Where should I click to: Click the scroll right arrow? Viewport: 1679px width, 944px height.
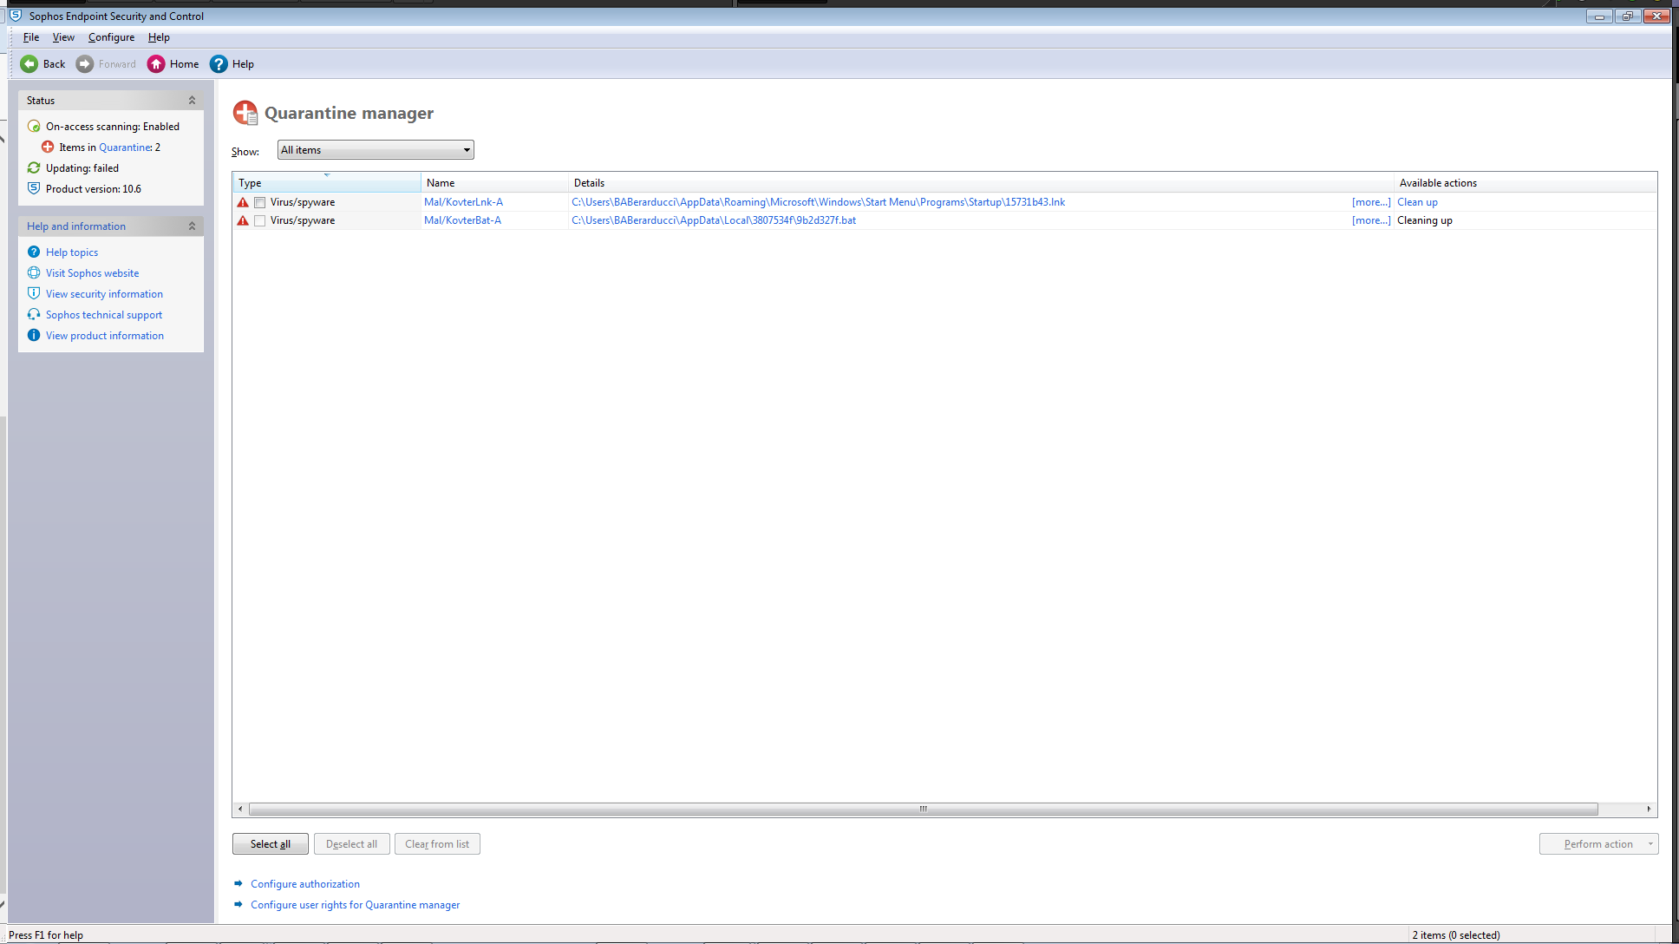coord(1649,809)
